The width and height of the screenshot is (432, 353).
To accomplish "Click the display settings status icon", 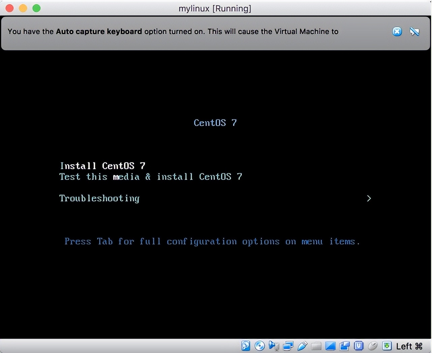I will point(330,346).
